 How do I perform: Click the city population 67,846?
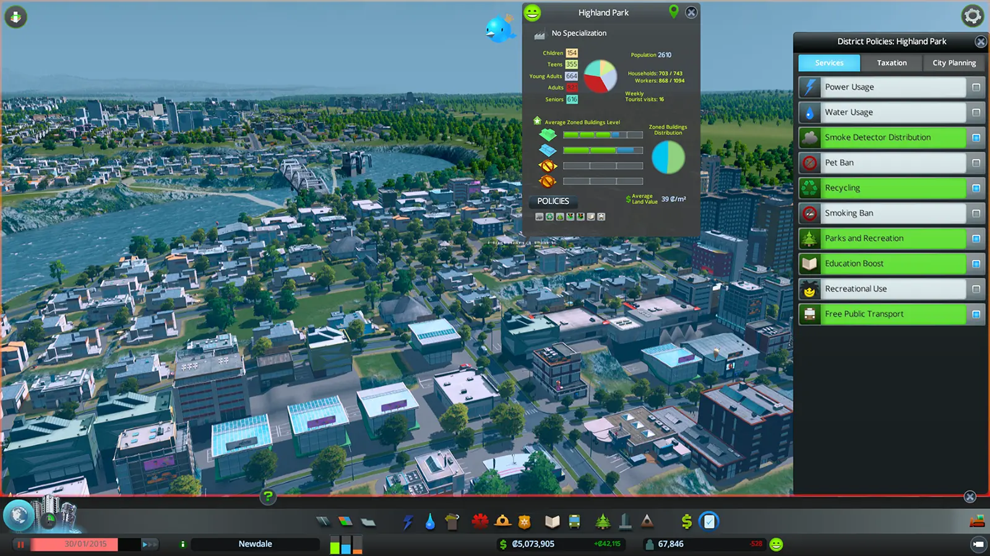coord(671,544)
